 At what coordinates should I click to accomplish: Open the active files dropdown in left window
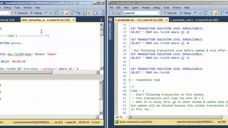pos(101,20)
